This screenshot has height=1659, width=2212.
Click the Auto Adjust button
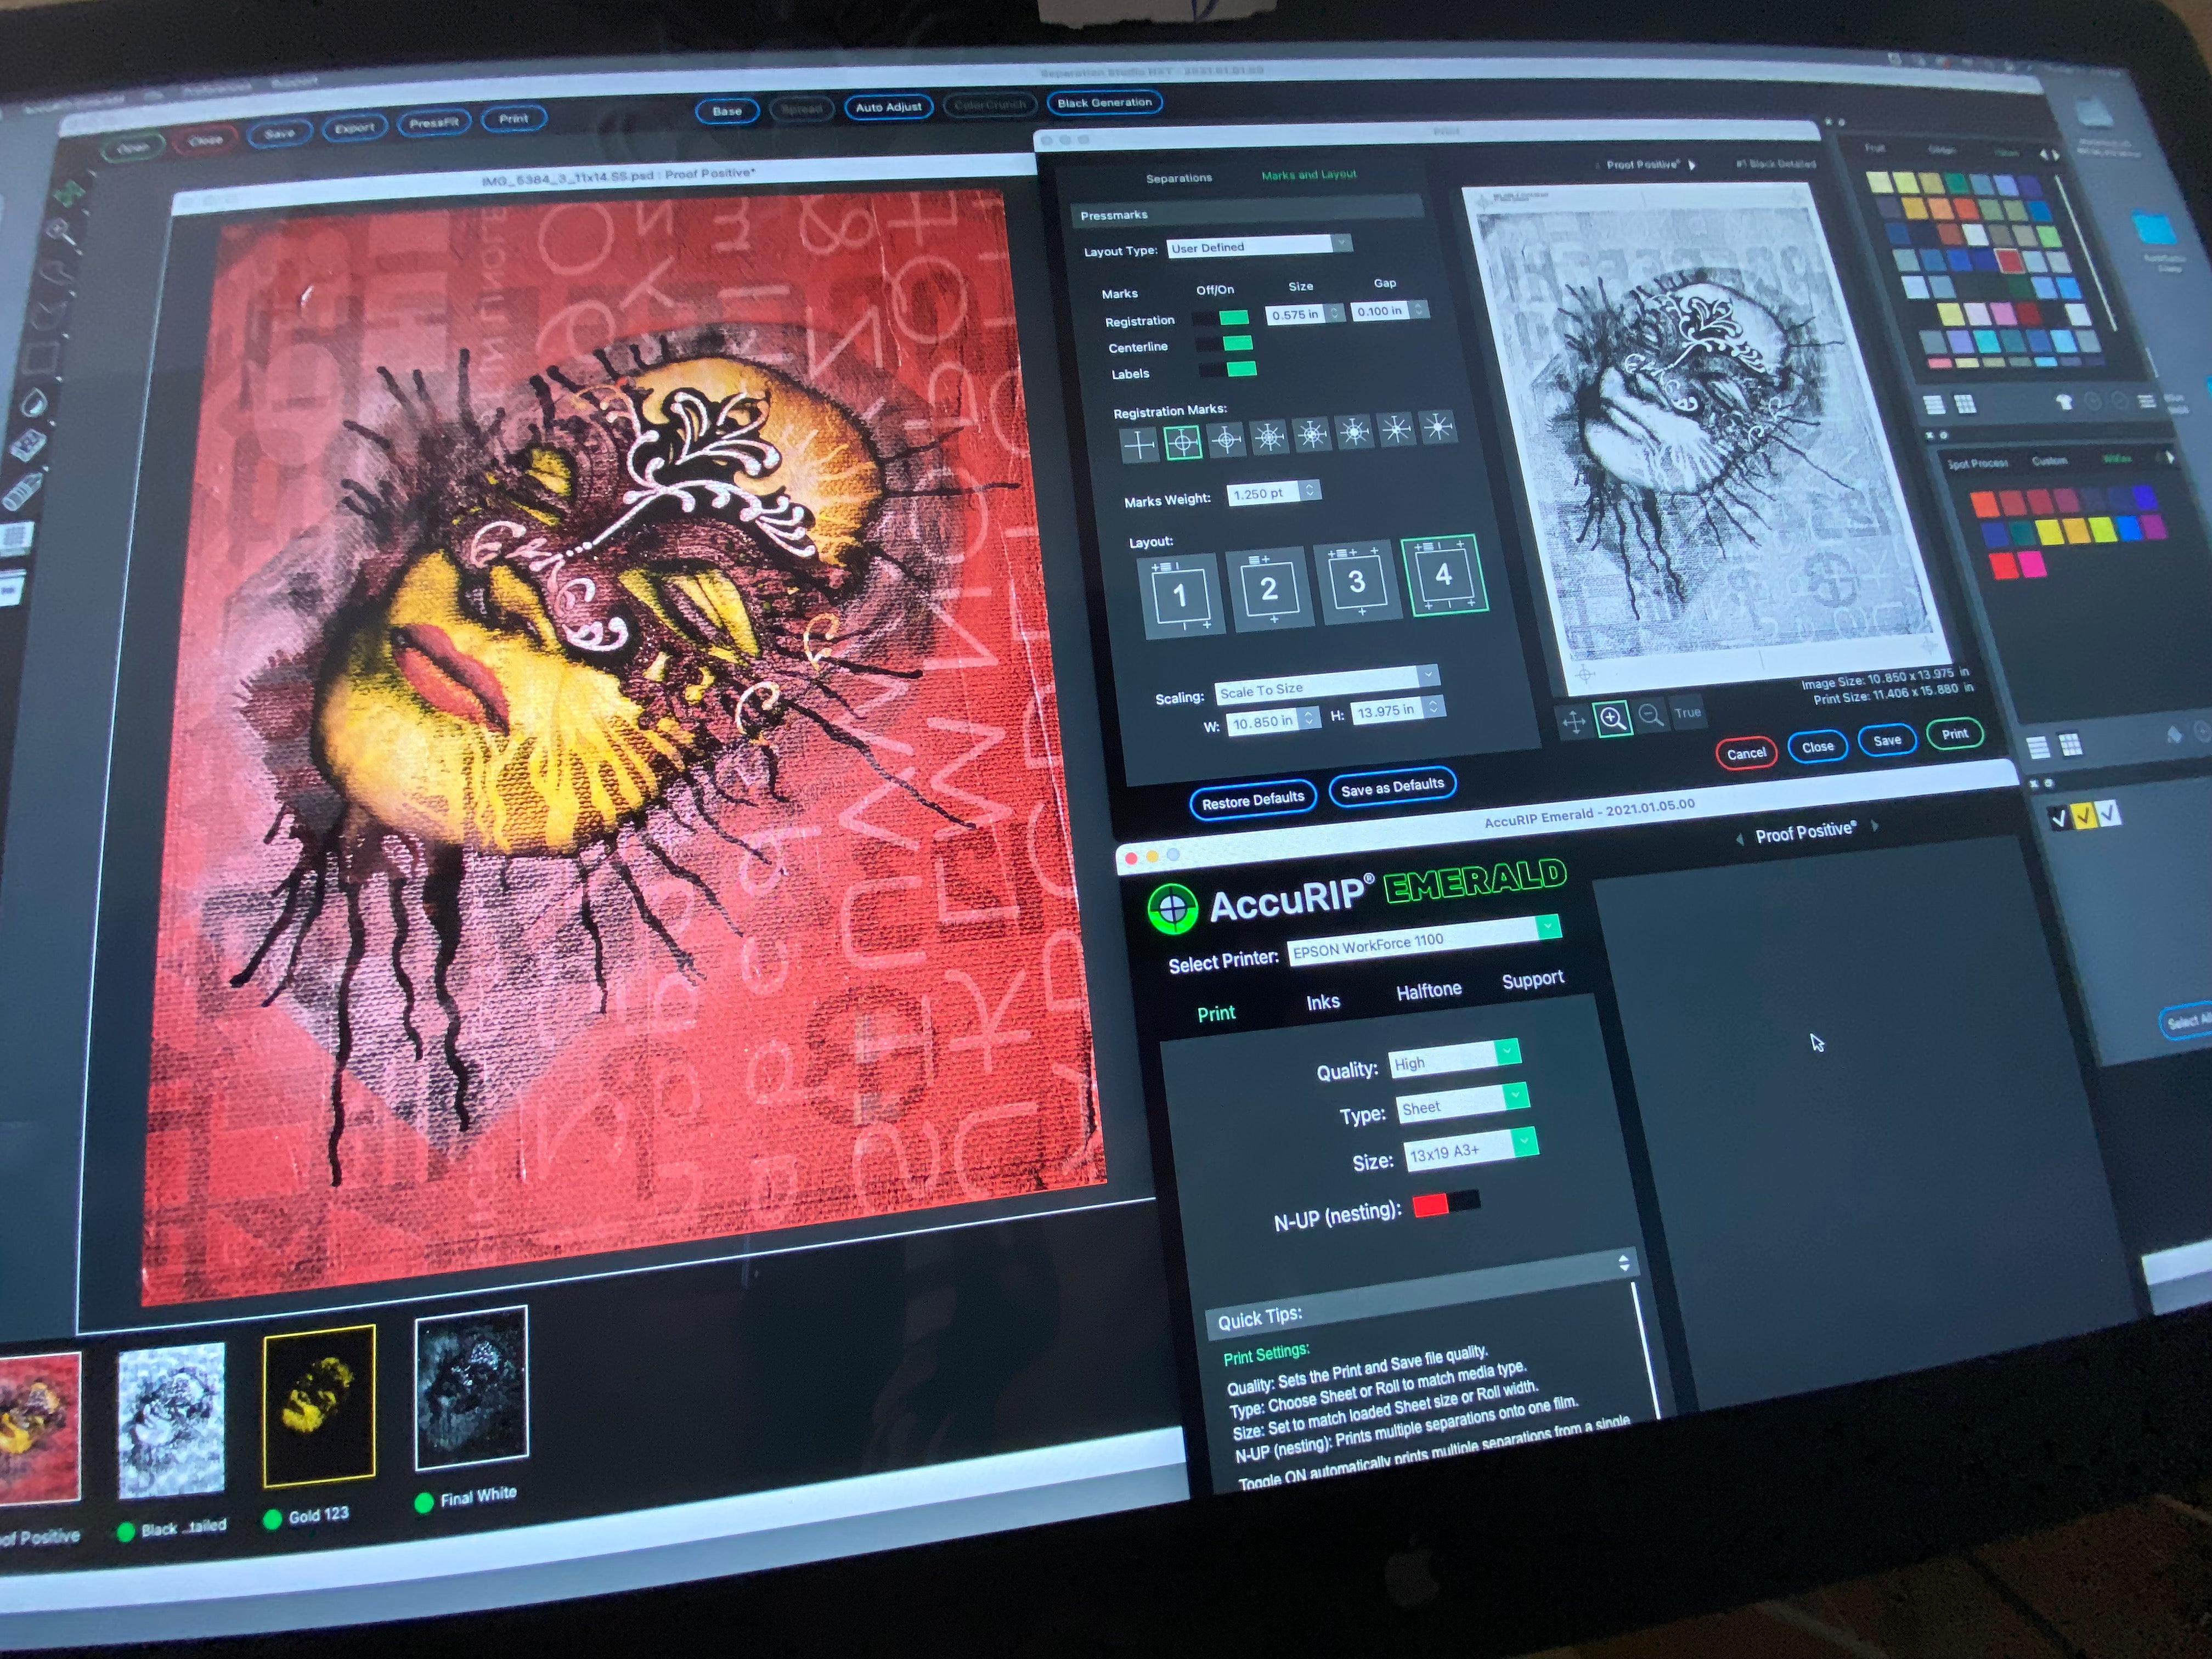[x=888, y=107]
